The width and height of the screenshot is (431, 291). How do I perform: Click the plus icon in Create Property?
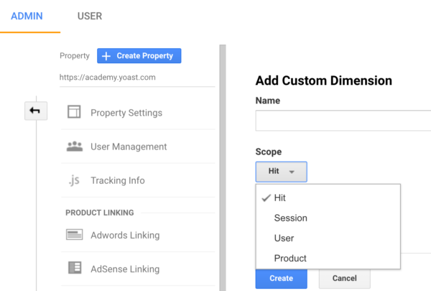pyautogui.click(x=106, y=56)
